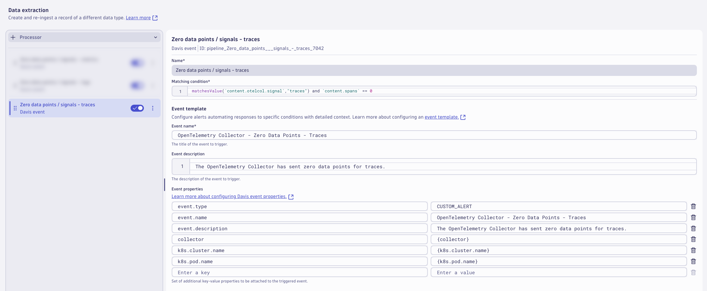Follow the Learn more link under Data extraction

(x=138, y=18)
